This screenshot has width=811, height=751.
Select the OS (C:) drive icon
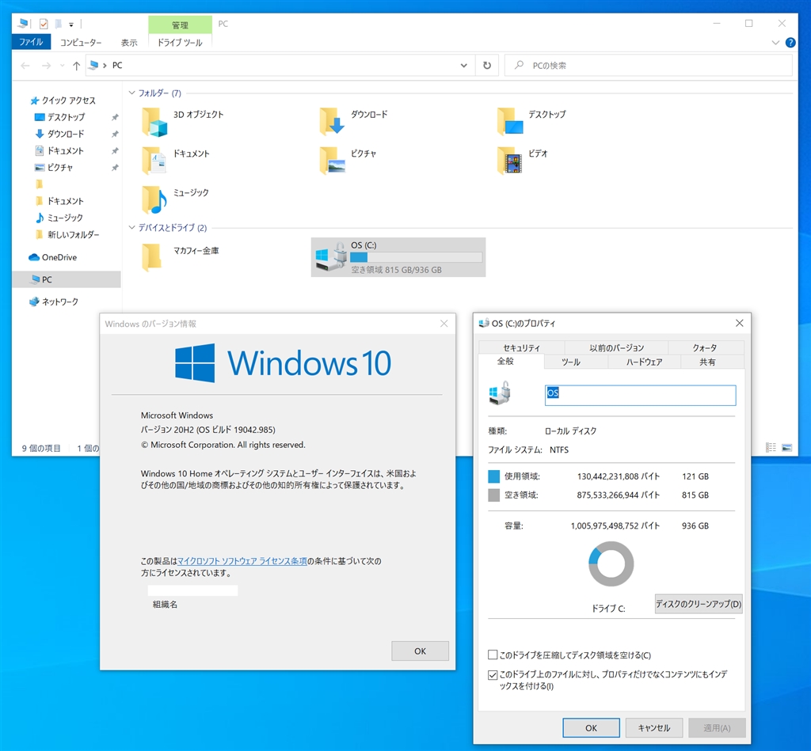[332, 256]
